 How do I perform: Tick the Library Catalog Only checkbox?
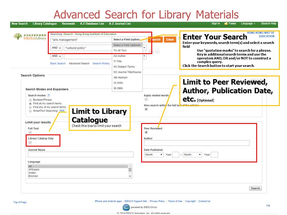(30, 142)
